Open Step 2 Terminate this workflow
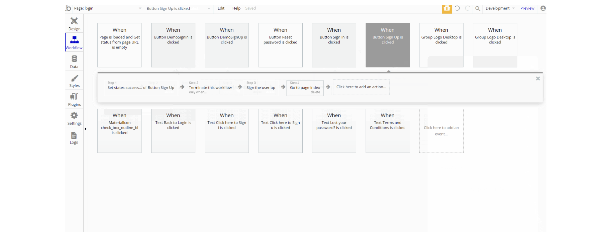Viewport: 612px width, 235px height. [x=210, y=87]
